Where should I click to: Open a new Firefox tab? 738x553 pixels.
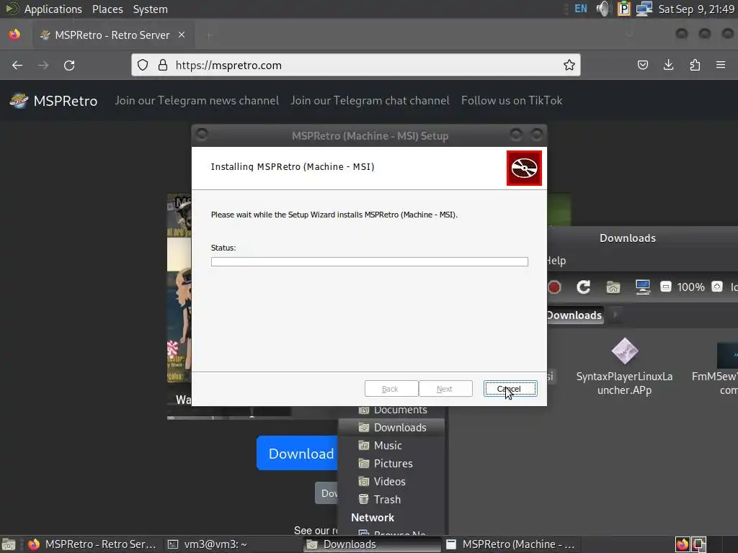point(209,35)
